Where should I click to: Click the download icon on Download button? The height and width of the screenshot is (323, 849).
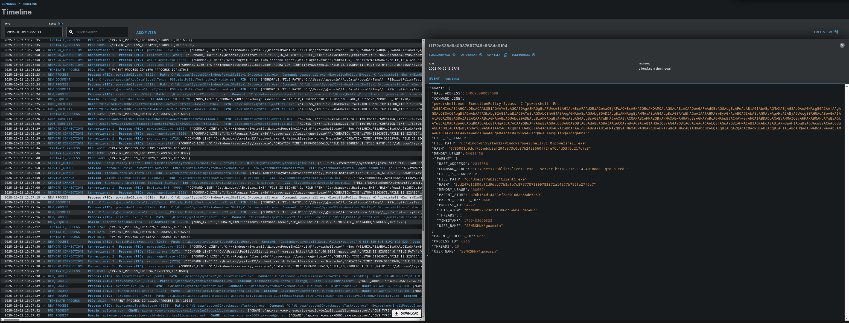(x=396, y=313)
